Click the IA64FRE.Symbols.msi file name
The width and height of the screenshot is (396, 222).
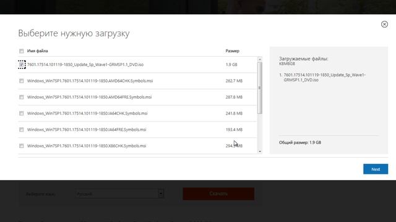(x=87, y=129)
